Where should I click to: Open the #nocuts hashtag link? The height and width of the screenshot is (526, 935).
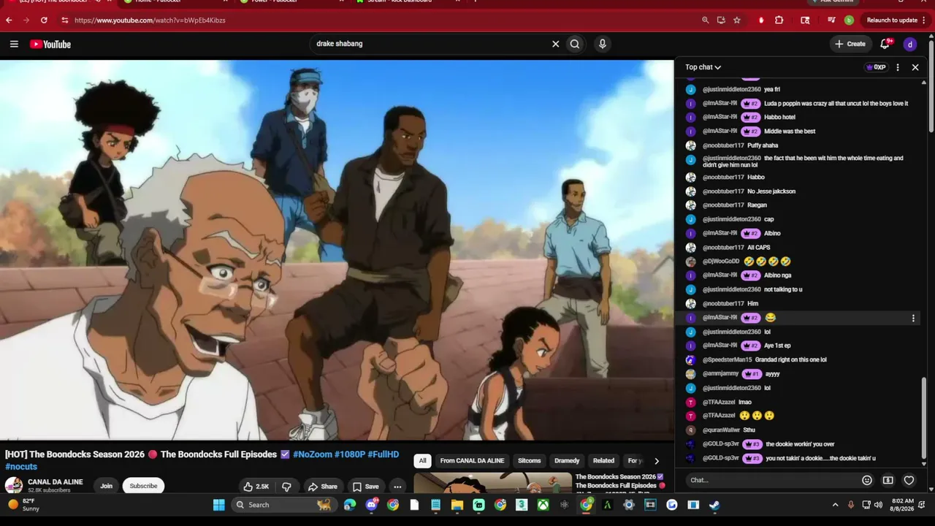pyautogui.click(x=21, y=467)
